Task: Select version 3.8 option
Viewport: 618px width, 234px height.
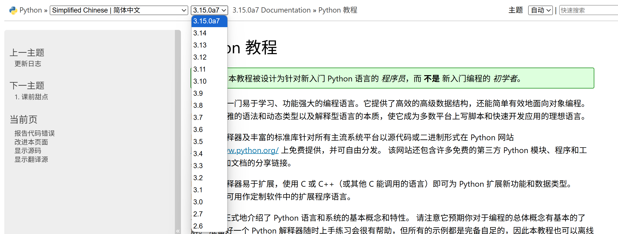Action: point(209,105)
